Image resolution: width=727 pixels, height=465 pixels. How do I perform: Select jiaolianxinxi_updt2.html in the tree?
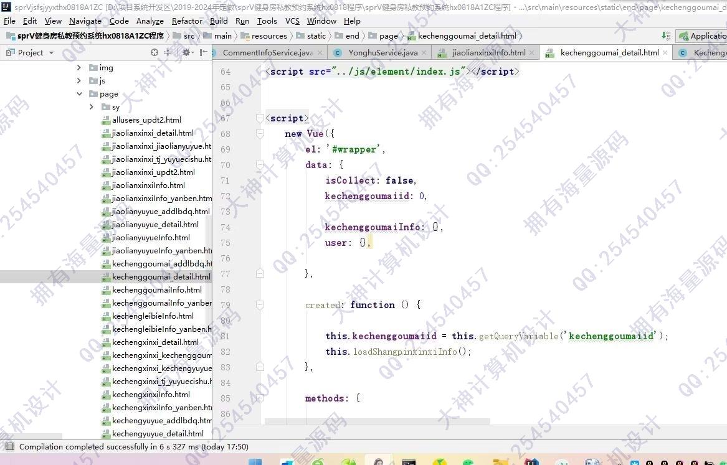point(153,172)
